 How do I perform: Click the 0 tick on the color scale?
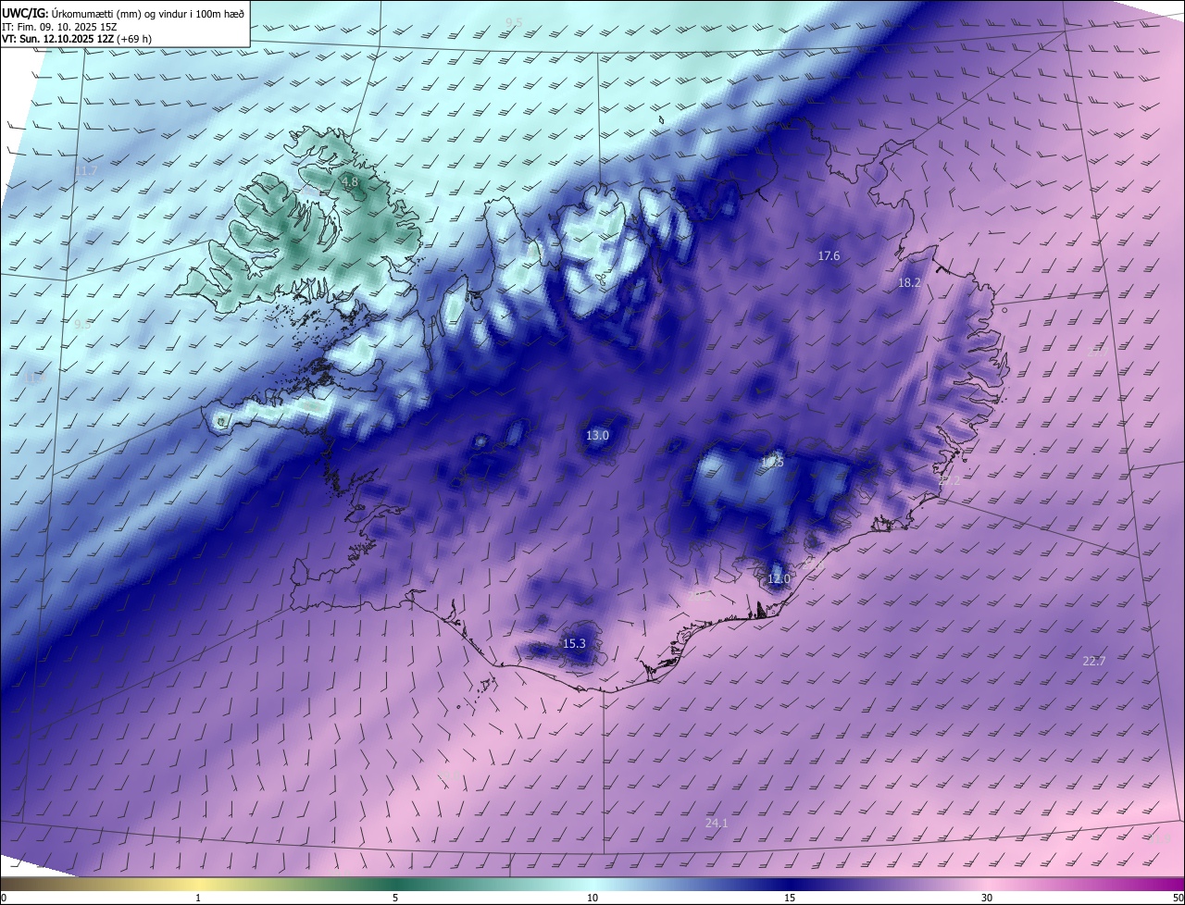point(3,898)
